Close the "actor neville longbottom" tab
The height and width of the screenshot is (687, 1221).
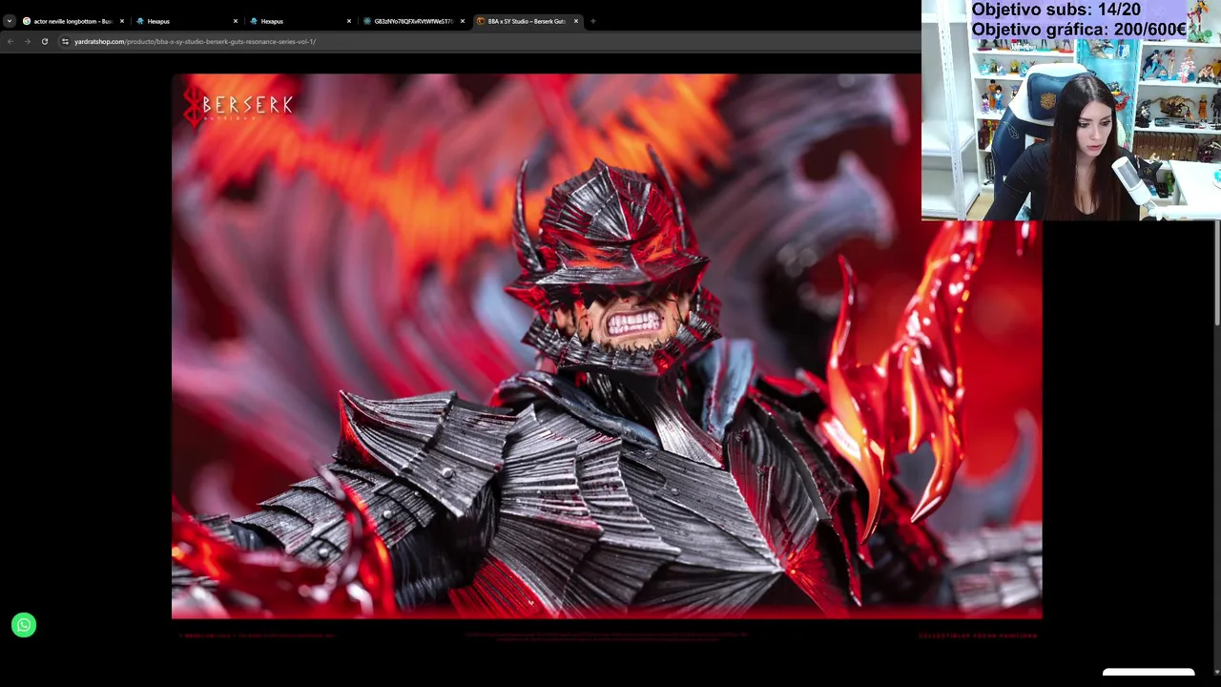(121, 21)
